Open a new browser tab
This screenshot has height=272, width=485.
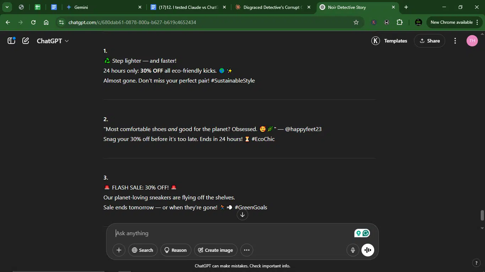click(406, 7)
